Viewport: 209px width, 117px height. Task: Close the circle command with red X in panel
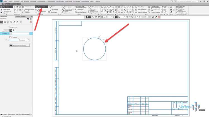click(31, 22)
